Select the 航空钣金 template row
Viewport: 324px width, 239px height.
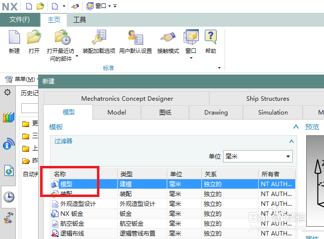(173, 224)
